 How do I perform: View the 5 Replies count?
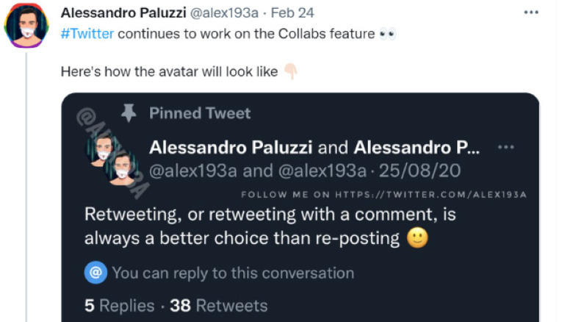point(120,306)
